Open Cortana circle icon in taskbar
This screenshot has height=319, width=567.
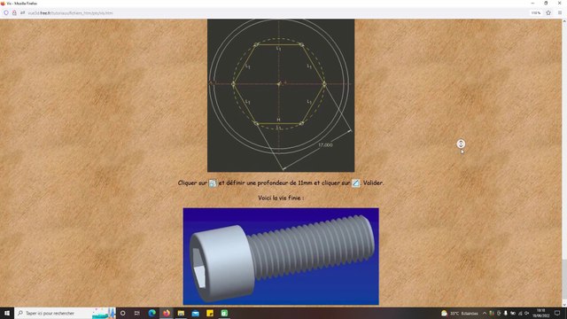click(123, 313)
